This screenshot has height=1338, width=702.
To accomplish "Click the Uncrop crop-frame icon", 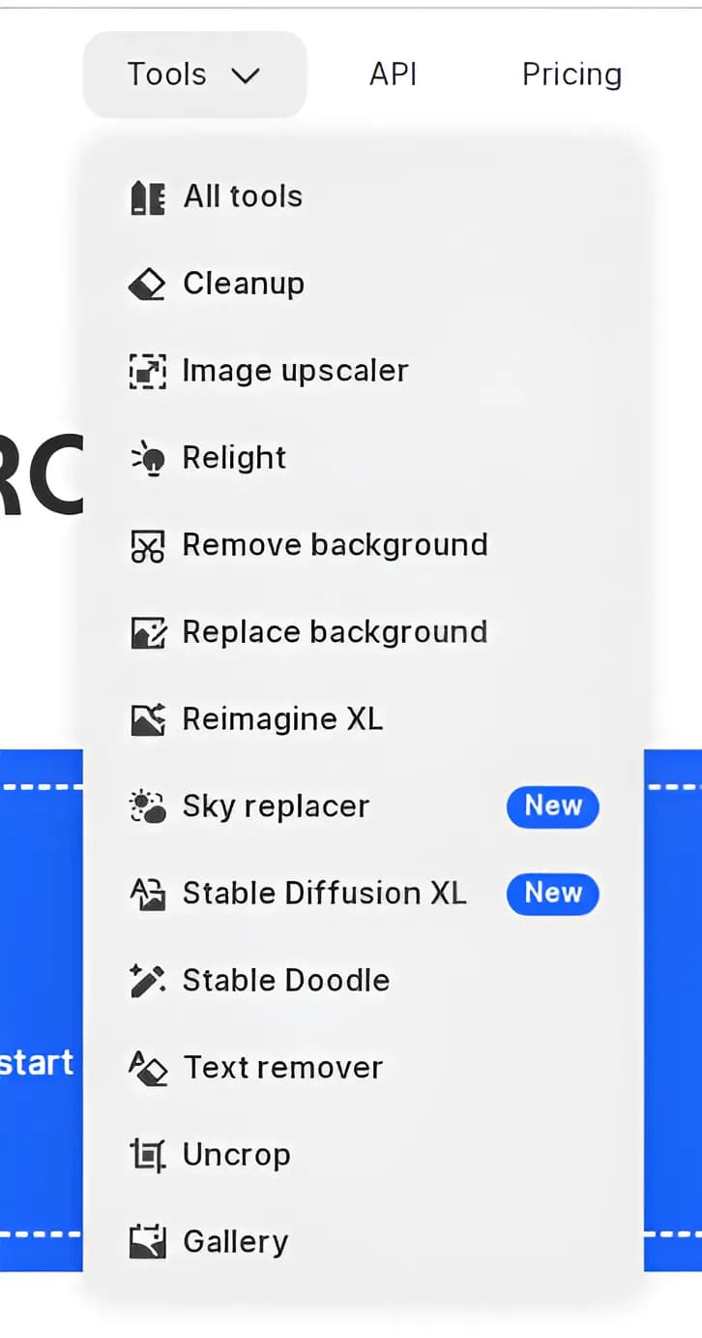I will point(148,1155).
